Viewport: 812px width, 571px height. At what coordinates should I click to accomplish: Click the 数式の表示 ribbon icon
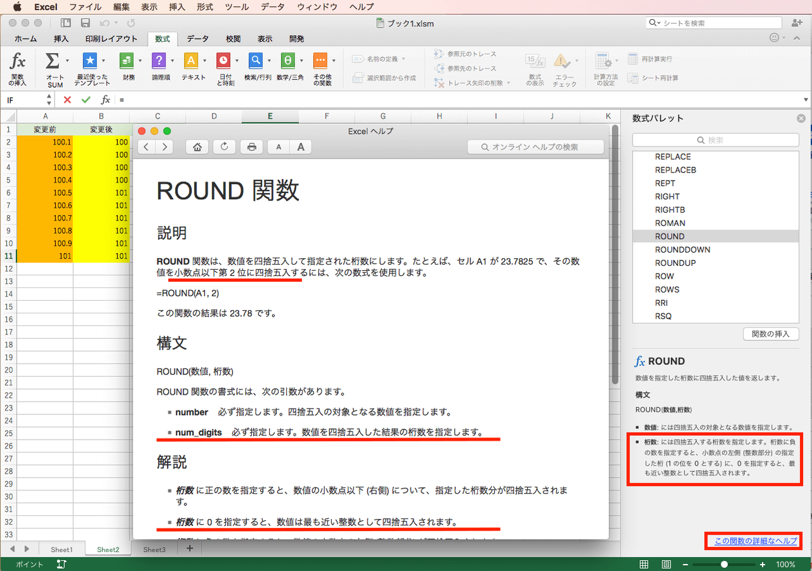click(535, 61)
